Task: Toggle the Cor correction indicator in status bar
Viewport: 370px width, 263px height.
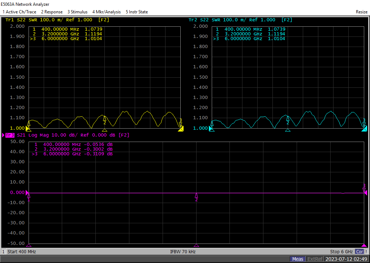Action: tap(360, 252)
